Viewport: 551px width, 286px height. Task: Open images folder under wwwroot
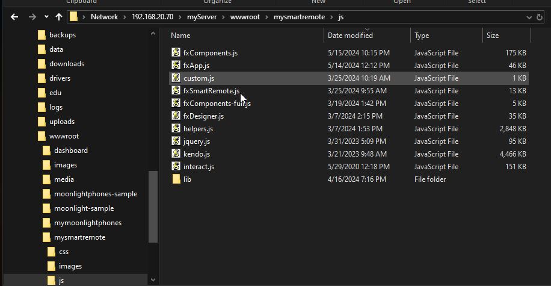tap(66, 164)
